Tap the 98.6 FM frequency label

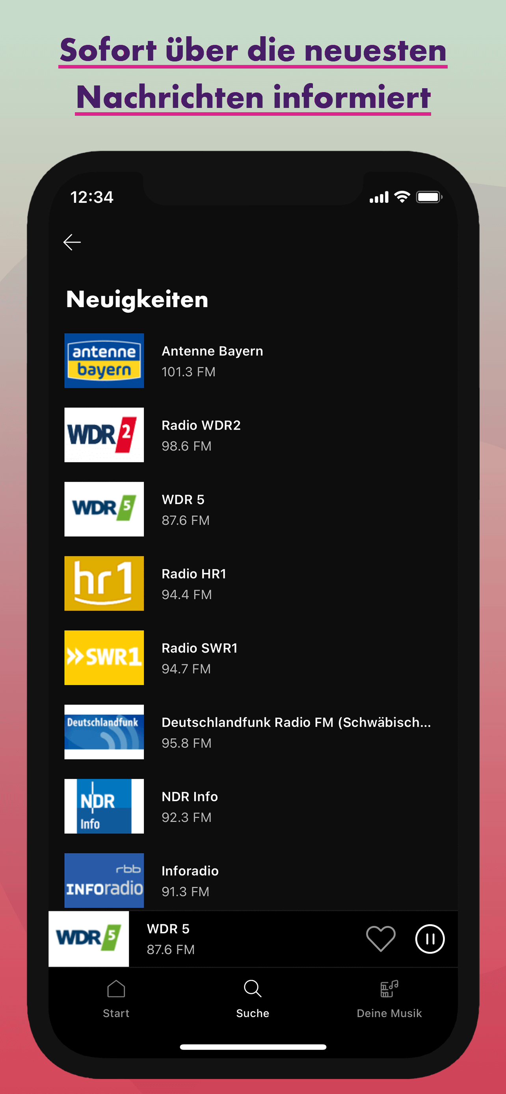point(186,446)
